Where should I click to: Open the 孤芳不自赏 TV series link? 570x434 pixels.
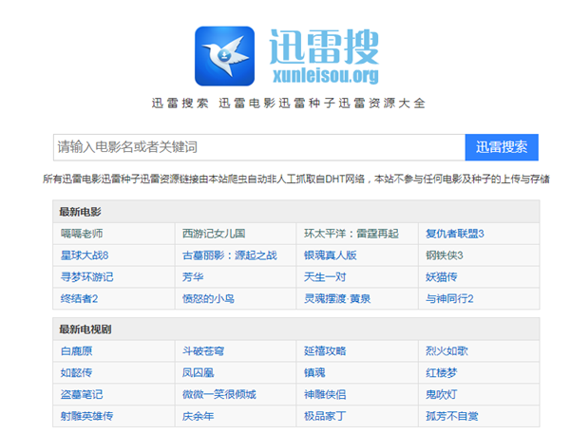tap(452, 416)
